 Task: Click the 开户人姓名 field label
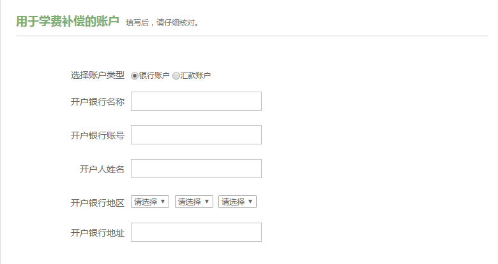[x=102, y=169]
